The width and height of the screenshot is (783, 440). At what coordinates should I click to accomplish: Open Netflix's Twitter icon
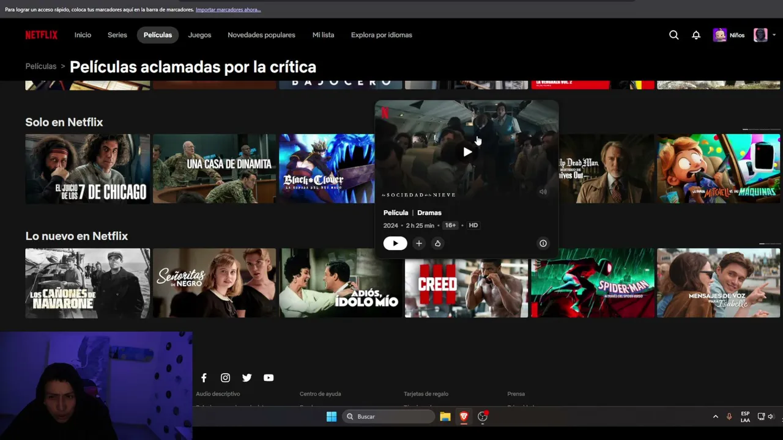(247, 378)
